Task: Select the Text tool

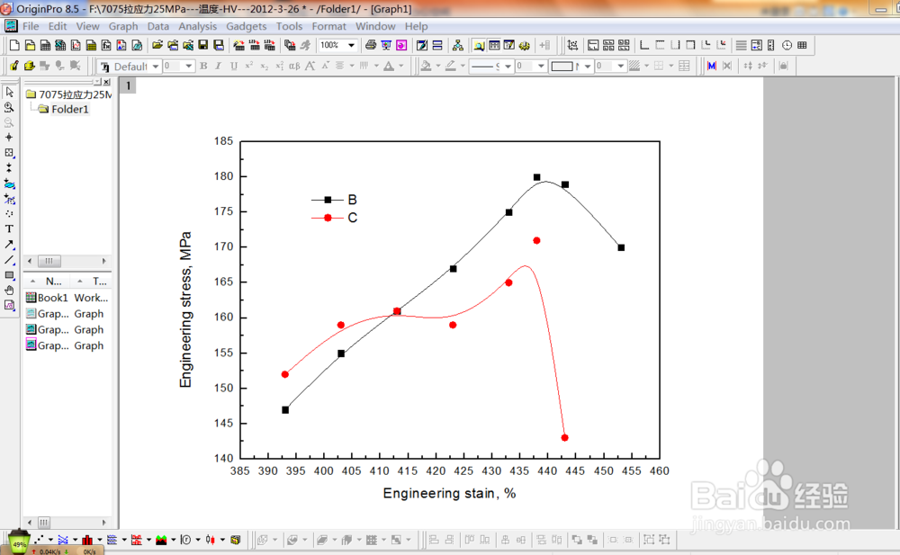Action: [x=9, y=229]
